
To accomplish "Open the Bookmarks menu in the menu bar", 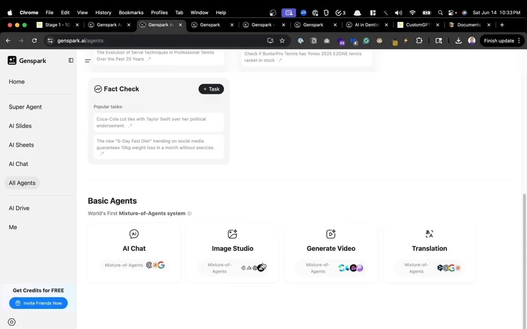I will pos(131,12).
